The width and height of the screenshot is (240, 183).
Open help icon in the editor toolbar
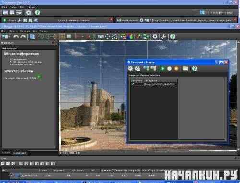(x=173, y=36)
